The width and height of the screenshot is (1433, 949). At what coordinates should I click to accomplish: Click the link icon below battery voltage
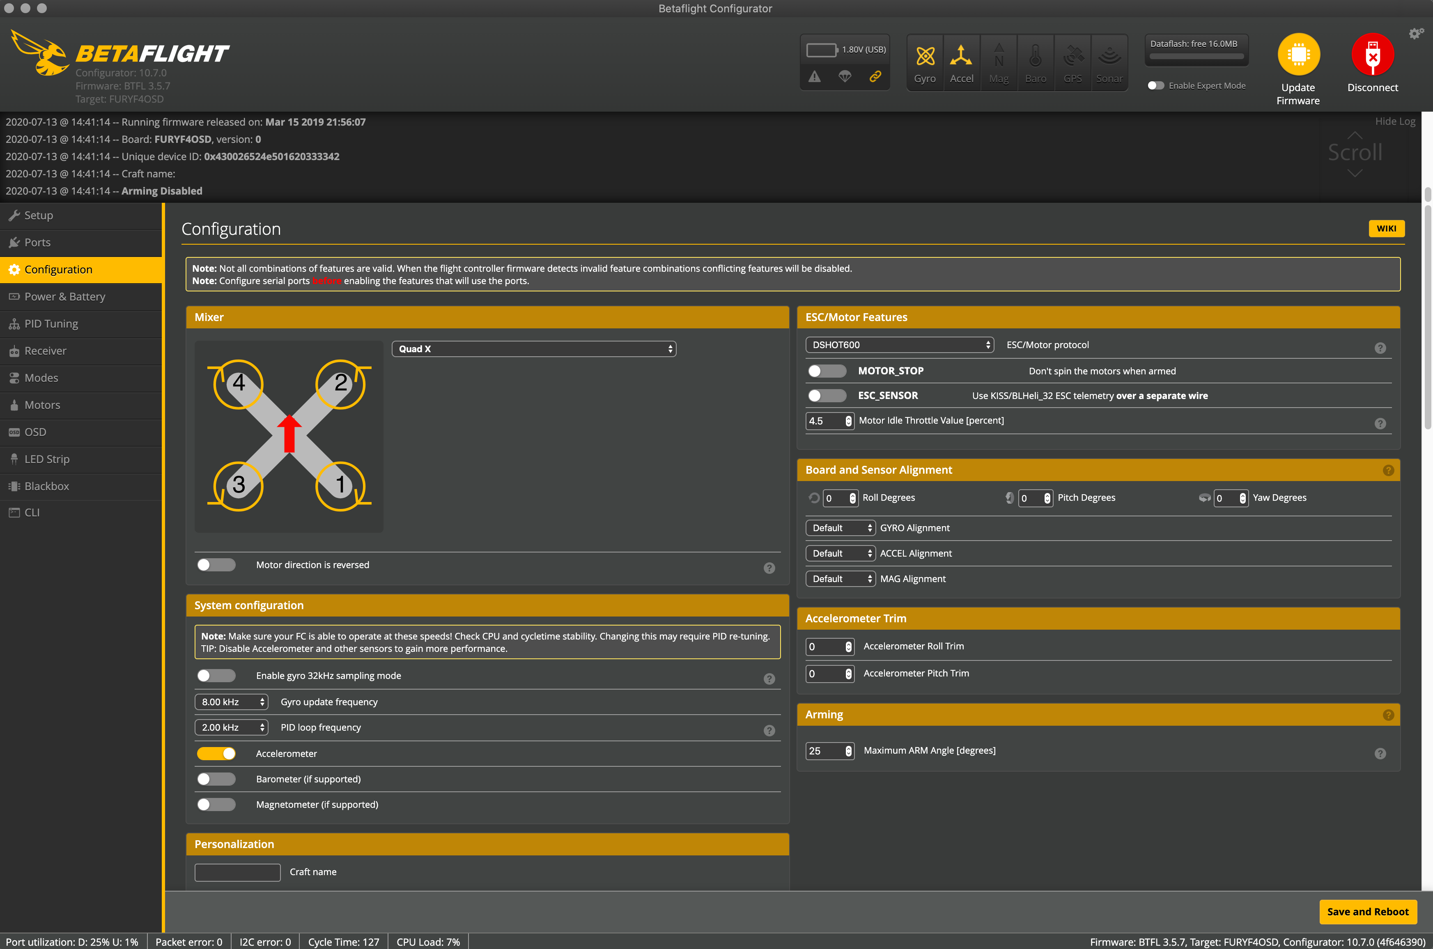click(875, 76)
